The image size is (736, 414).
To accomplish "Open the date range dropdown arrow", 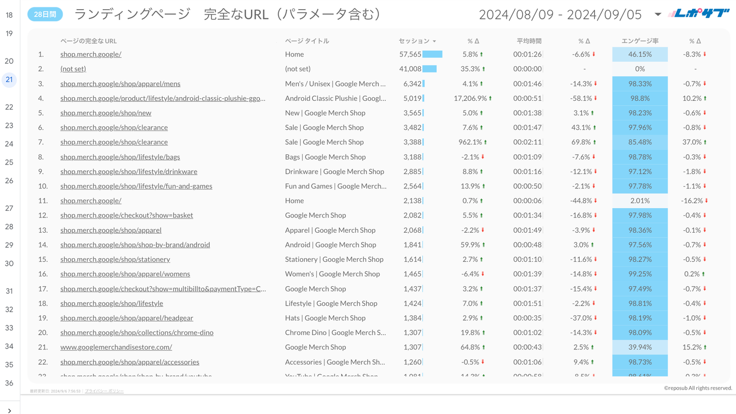I will (658, 14).
